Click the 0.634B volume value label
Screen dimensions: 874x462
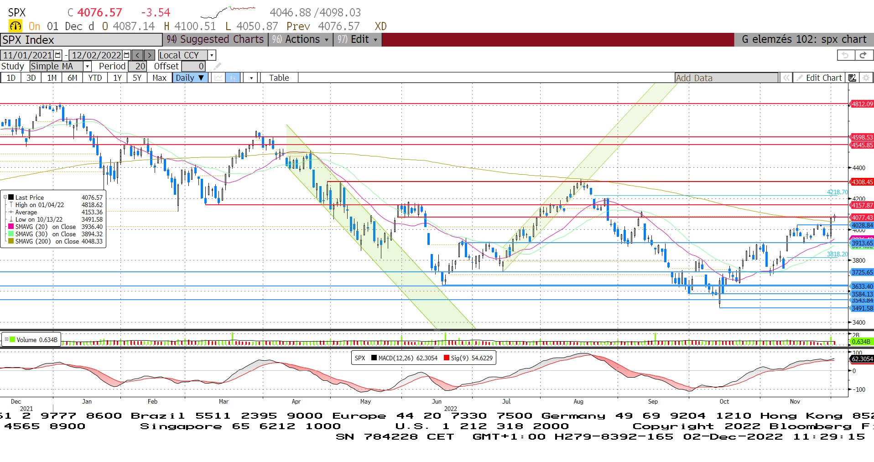861,342
